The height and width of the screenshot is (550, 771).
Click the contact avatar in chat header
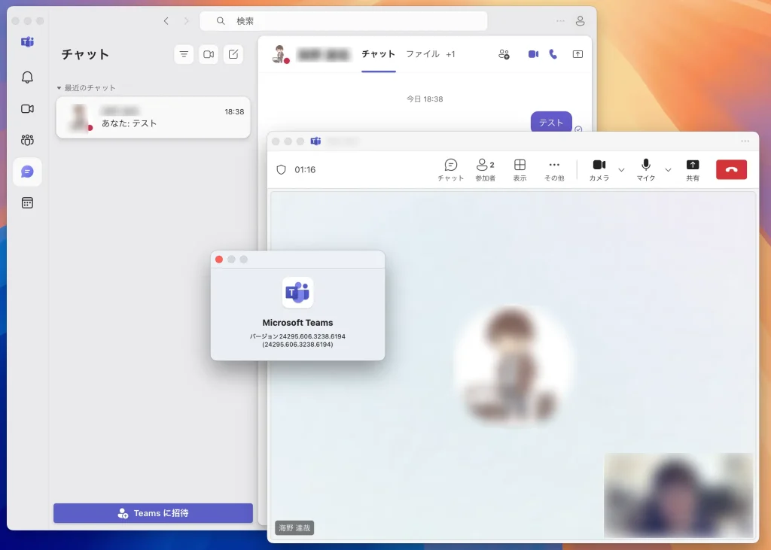280,54
